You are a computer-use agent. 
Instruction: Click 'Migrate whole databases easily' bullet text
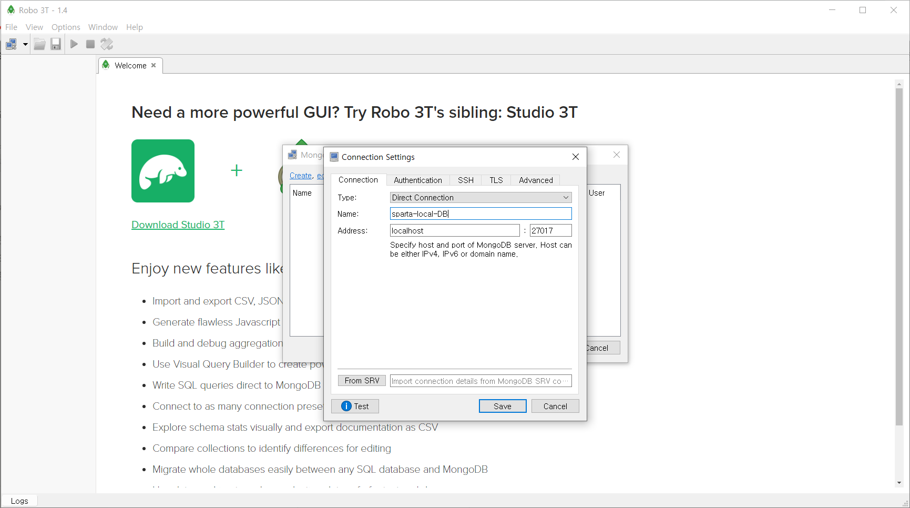pos(320,469)
